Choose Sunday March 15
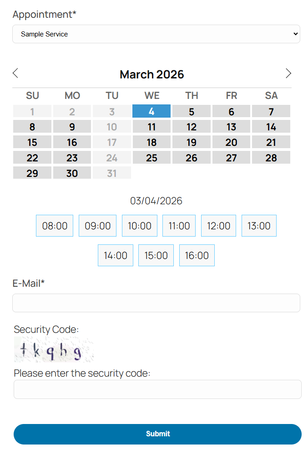Viewport: 308px width, 455px height. (x=32, y=143)
